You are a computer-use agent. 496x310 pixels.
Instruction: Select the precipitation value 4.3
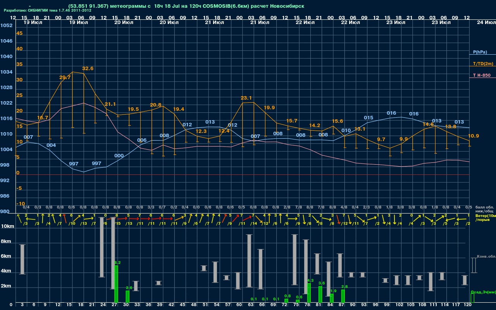click(310, 280)
